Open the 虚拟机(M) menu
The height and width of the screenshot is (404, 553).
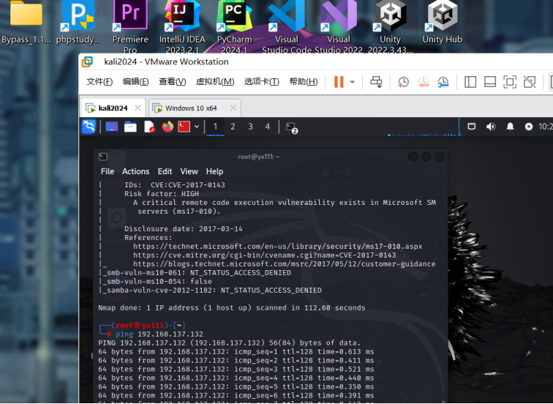click(215, 82)
